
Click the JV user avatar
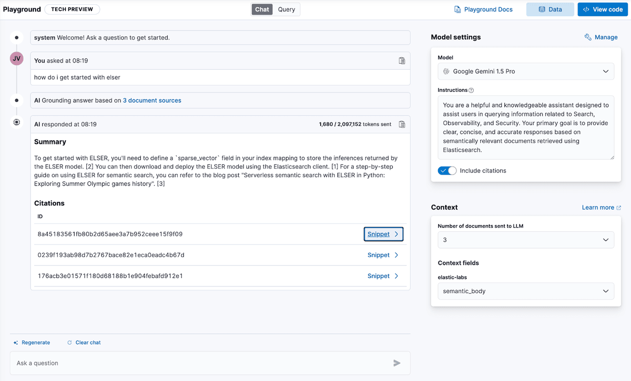coord(17,59)
